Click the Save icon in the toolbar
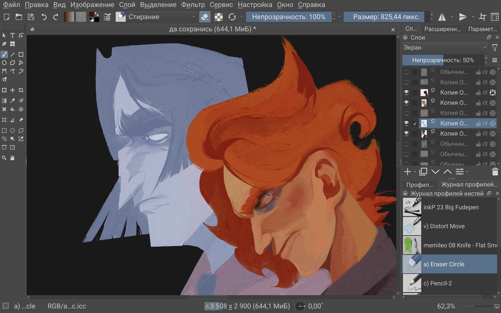 (31, 17)
